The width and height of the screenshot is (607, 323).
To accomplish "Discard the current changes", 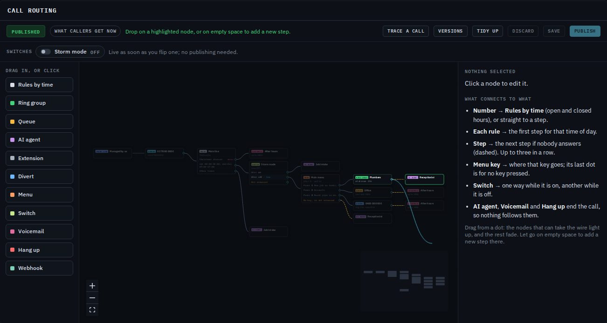I will pyautogui.click(x=523, y=31).
